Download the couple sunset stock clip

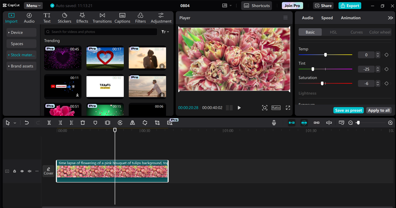tap(162, 66)
